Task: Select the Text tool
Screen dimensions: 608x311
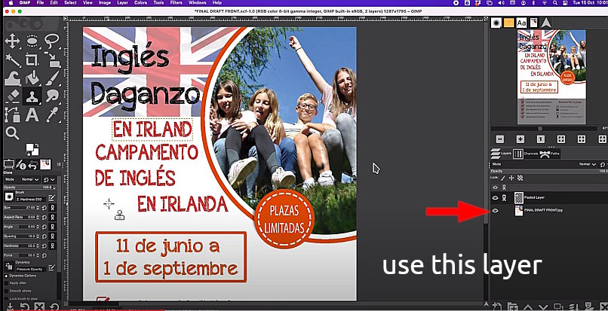Action: coord(32,114)
